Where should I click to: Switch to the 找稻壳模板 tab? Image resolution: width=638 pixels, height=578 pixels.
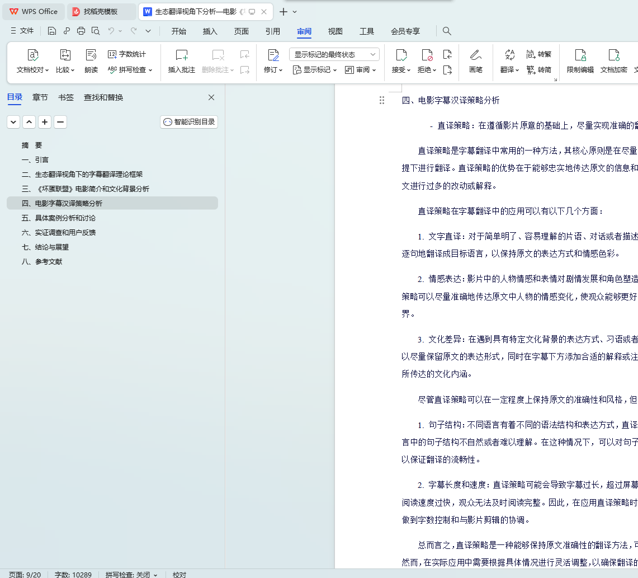pos(101,12)
